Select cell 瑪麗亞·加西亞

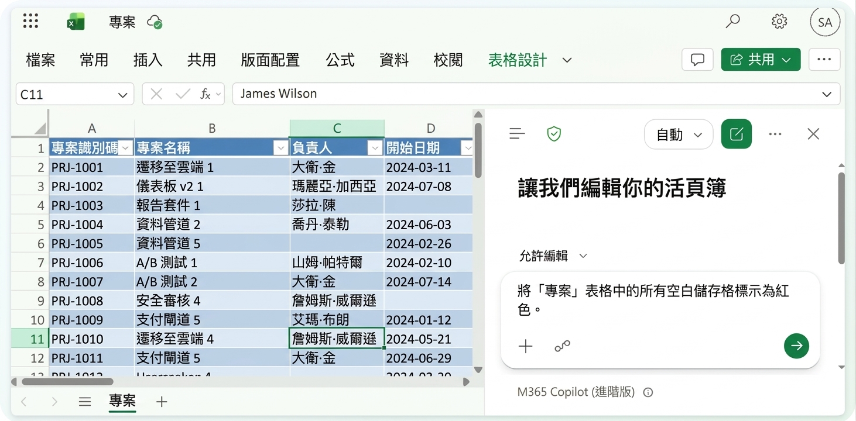(x=337, y=187)
